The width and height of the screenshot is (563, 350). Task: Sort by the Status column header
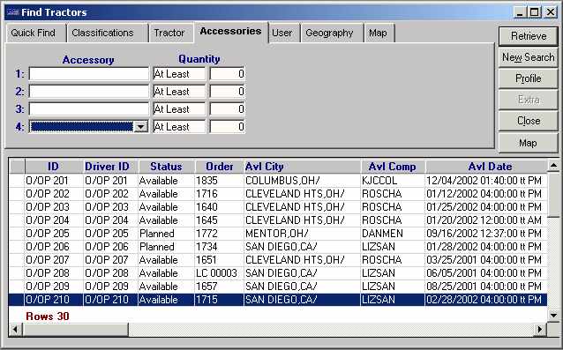(x=166, y=167)
